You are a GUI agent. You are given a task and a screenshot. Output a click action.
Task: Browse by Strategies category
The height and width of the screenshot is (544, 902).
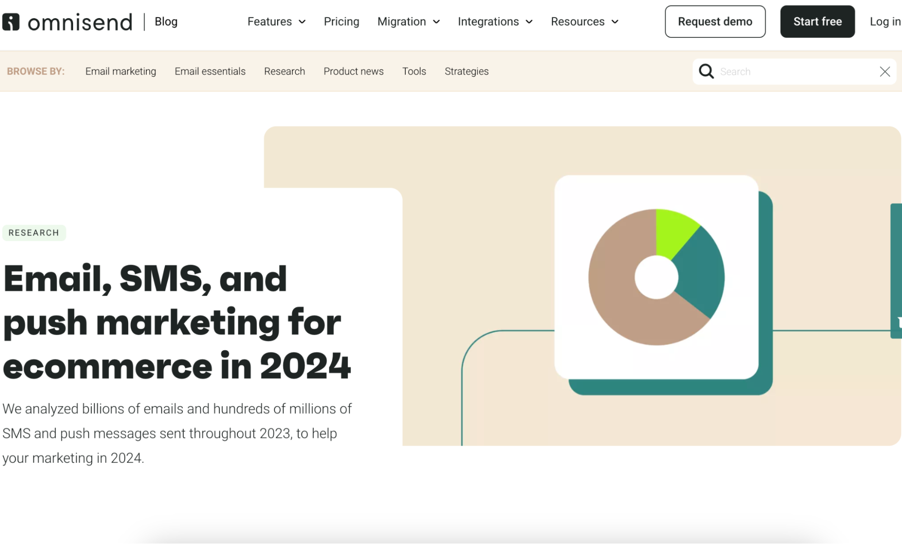(x=466, y=71)
